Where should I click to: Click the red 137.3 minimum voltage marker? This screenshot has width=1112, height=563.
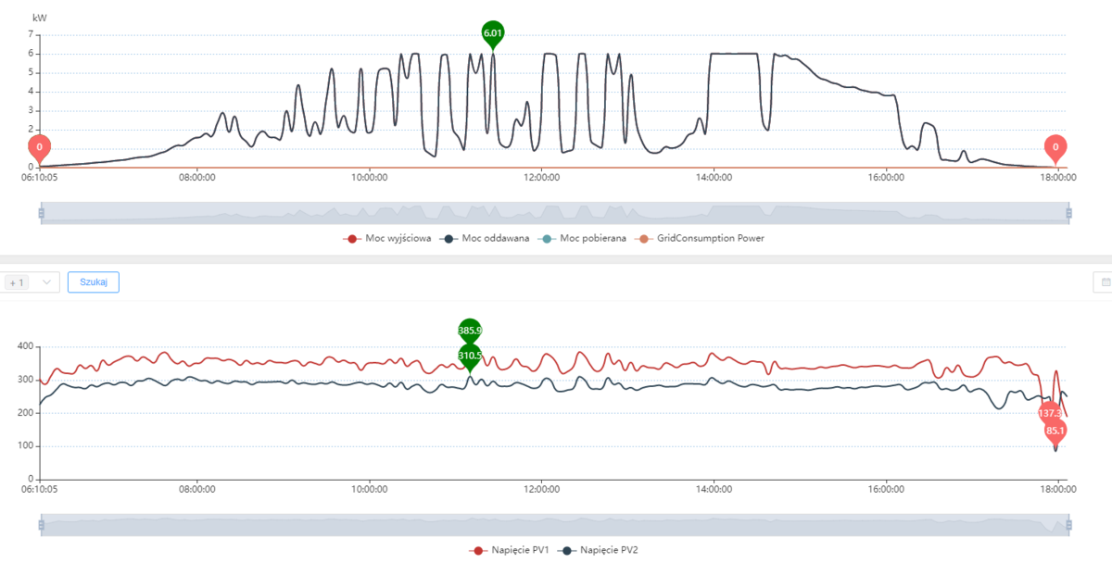(x=1049, y=413)
